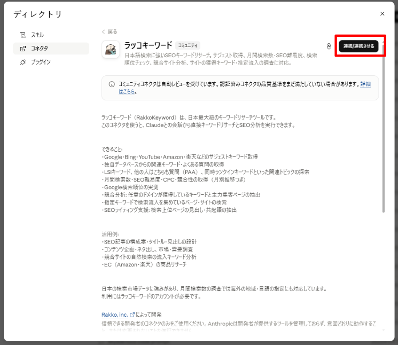Go back with the 戻る link
Image resolution: width=398 pixels, height=345 pixels.
110,32
